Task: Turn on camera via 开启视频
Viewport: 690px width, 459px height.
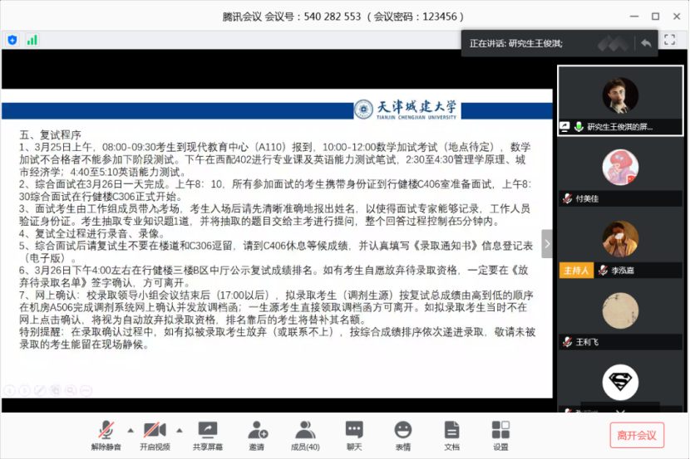Action: 155,436
